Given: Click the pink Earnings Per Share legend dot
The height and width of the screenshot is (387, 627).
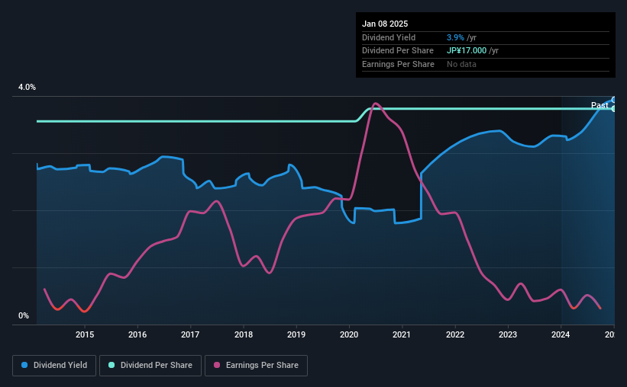Looking at the screenshot, I should pyautogui.click(x=217, y=365).
